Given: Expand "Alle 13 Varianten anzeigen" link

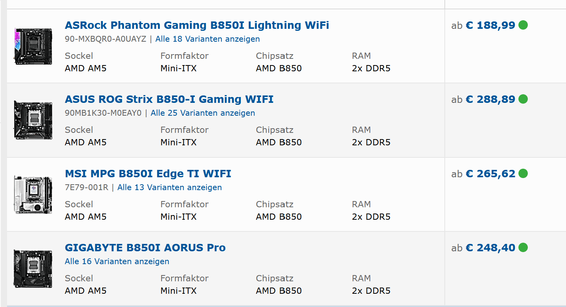Looking at the screenshot, I should coord(170,187).
